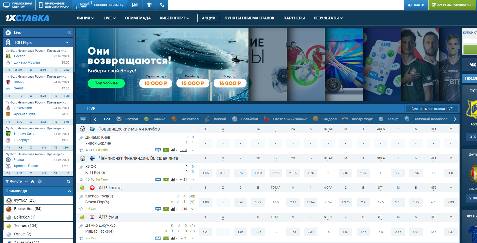Open the smartphone application link

pyautogui.click(x=54, y=5)
